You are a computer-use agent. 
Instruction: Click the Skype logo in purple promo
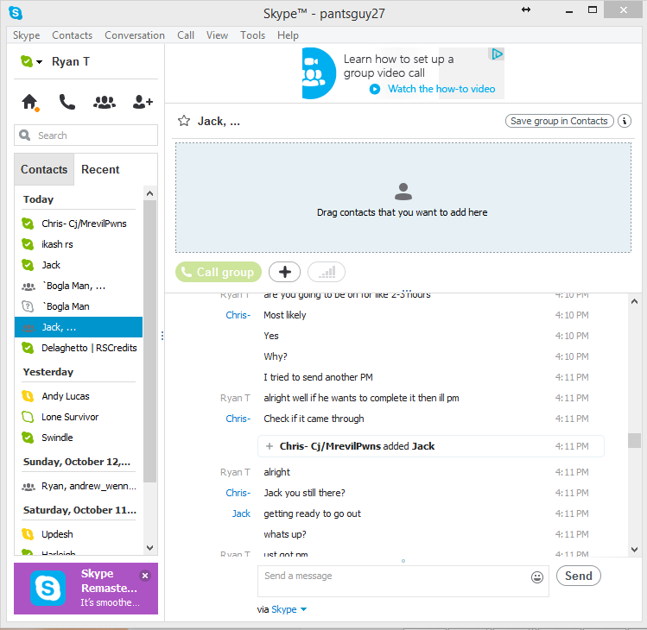pos(48,589)
